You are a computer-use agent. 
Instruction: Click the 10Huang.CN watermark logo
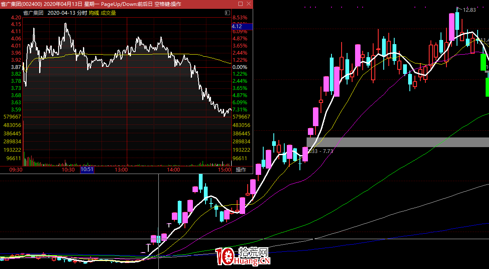click(x=243, y=257)
